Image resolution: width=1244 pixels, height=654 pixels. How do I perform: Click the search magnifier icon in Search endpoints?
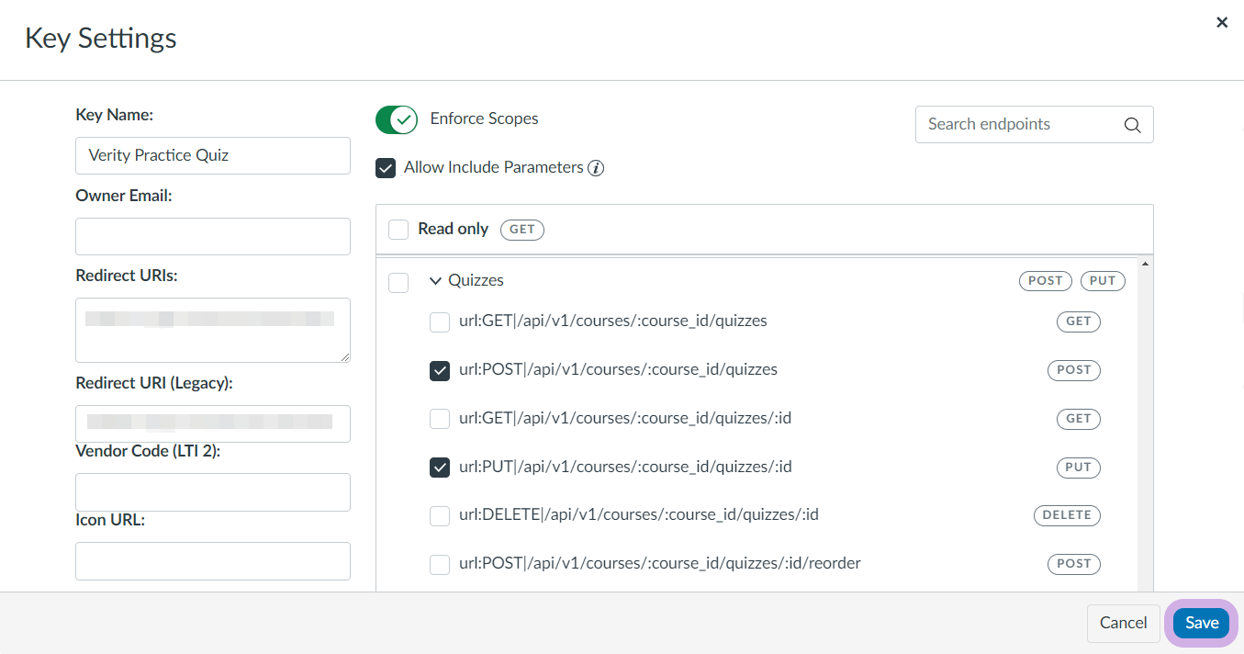pyautogui.click(x=1132, y=125)
